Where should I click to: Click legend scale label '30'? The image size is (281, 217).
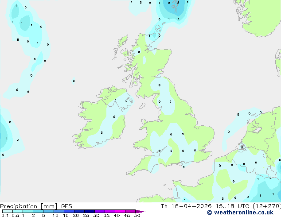96,215
